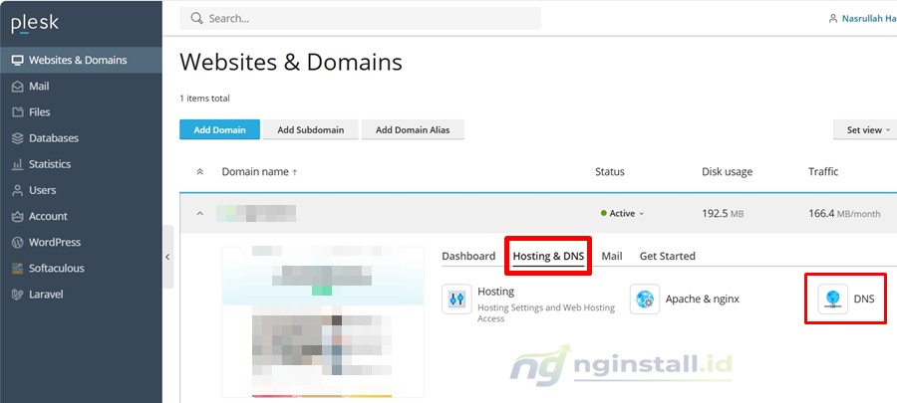Open the Hosting settings link
The height and width of the screenshot is (403, 897).
pyautogui.click(x=495, y=292)
